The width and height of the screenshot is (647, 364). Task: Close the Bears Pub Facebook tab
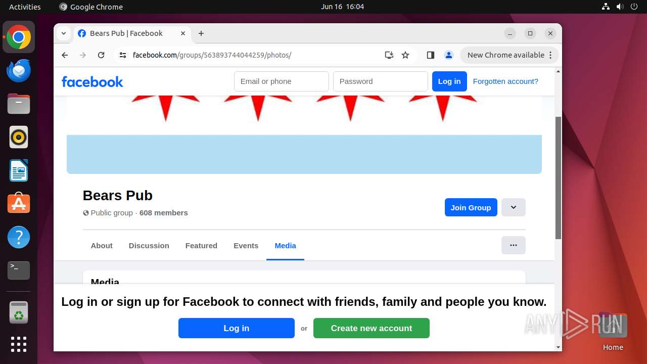183,33
